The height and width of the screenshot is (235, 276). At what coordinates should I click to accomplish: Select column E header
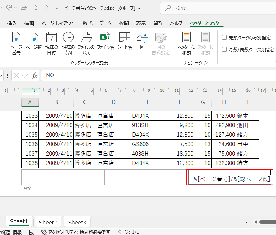tap(148, 102)
